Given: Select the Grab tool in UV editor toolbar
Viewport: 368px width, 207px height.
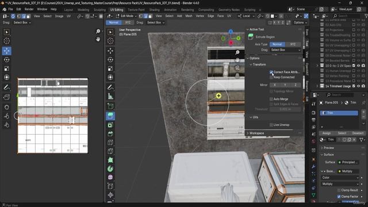Looking at the screenshot, I should pos(6,107).
